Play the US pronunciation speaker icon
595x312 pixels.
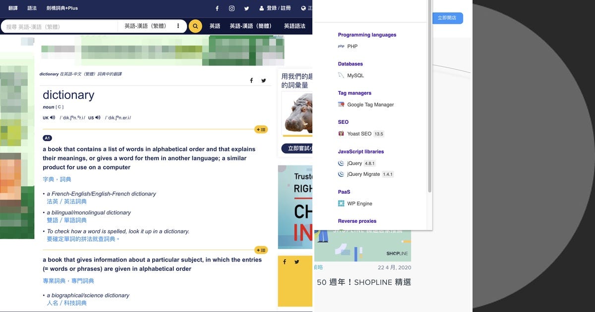[98, 117]
